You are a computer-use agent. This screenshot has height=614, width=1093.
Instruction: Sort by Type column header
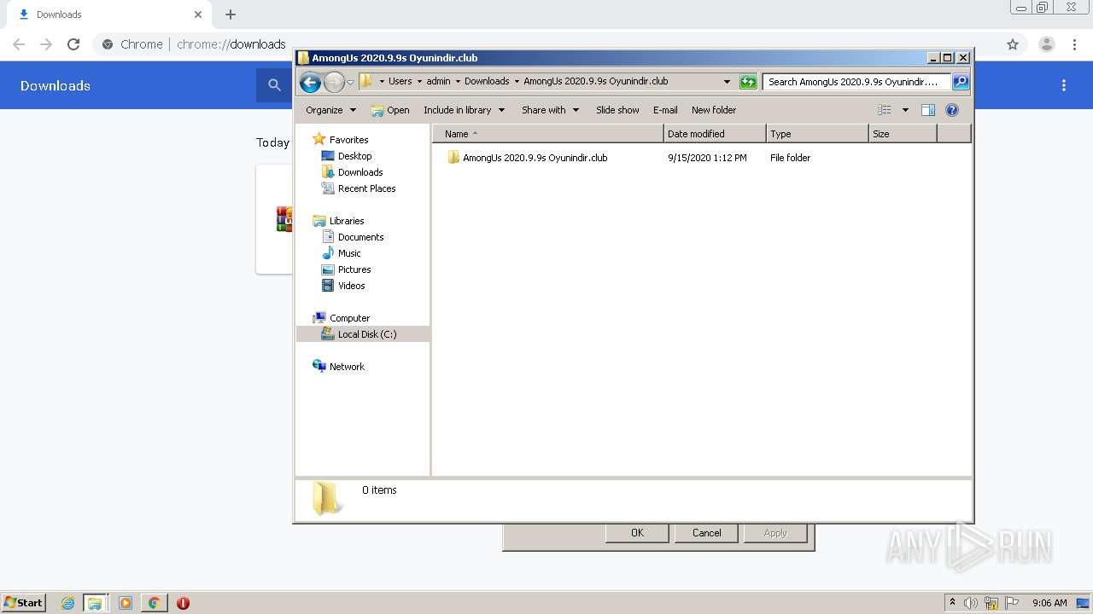817,134
